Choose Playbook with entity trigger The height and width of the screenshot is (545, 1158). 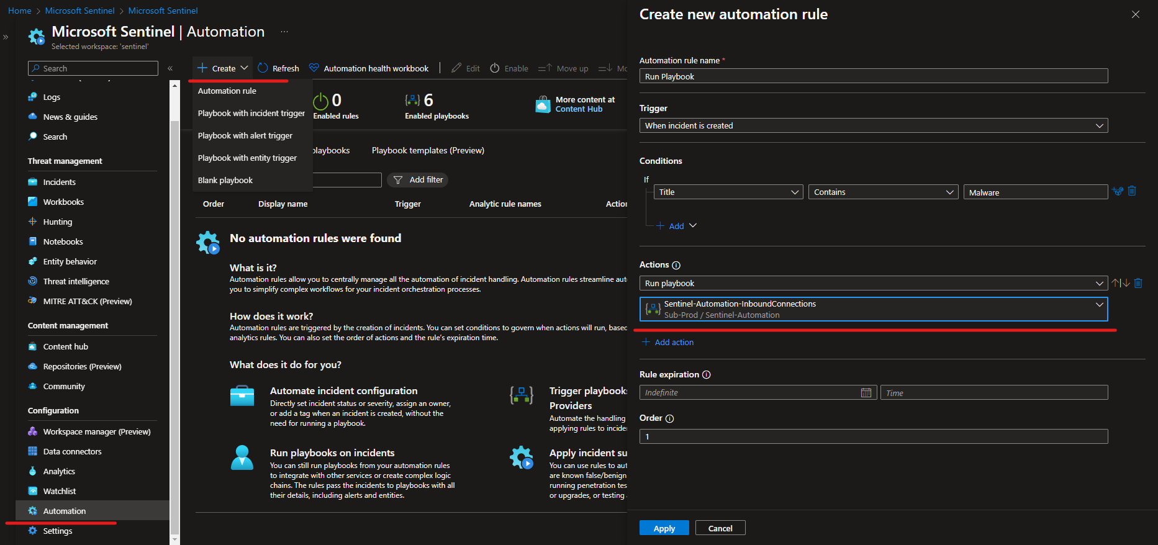coord(247,158)
